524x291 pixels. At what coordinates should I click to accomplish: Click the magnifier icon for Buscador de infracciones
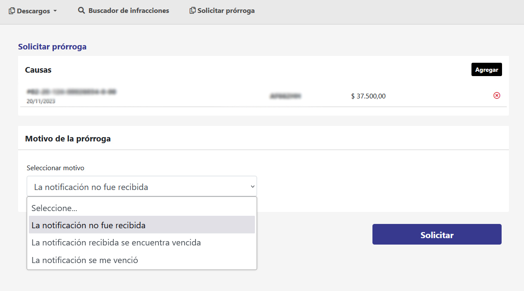(81, 10)
